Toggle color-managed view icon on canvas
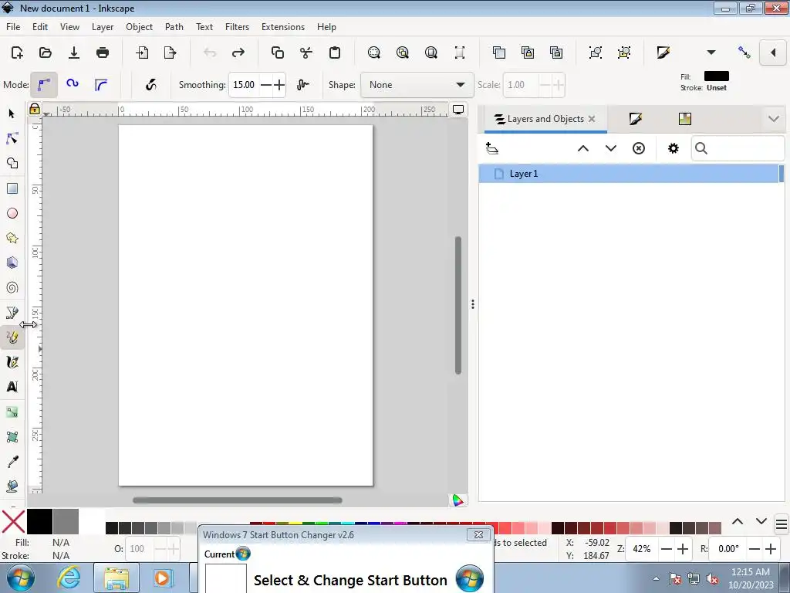The image size is (790, 593). point(457,500)
